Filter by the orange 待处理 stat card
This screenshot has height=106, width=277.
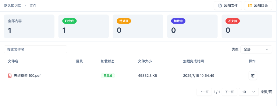[x=138, y=26]
